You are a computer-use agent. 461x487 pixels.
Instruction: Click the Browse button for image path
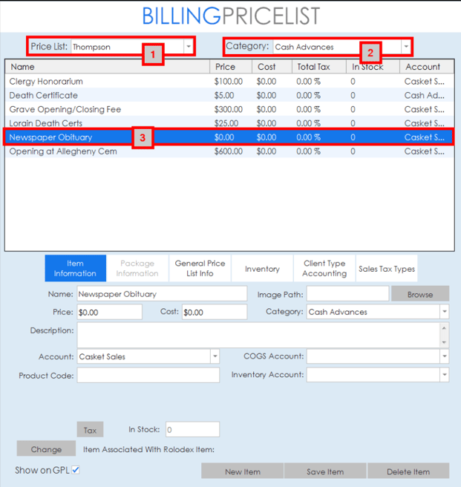point(419,294)
